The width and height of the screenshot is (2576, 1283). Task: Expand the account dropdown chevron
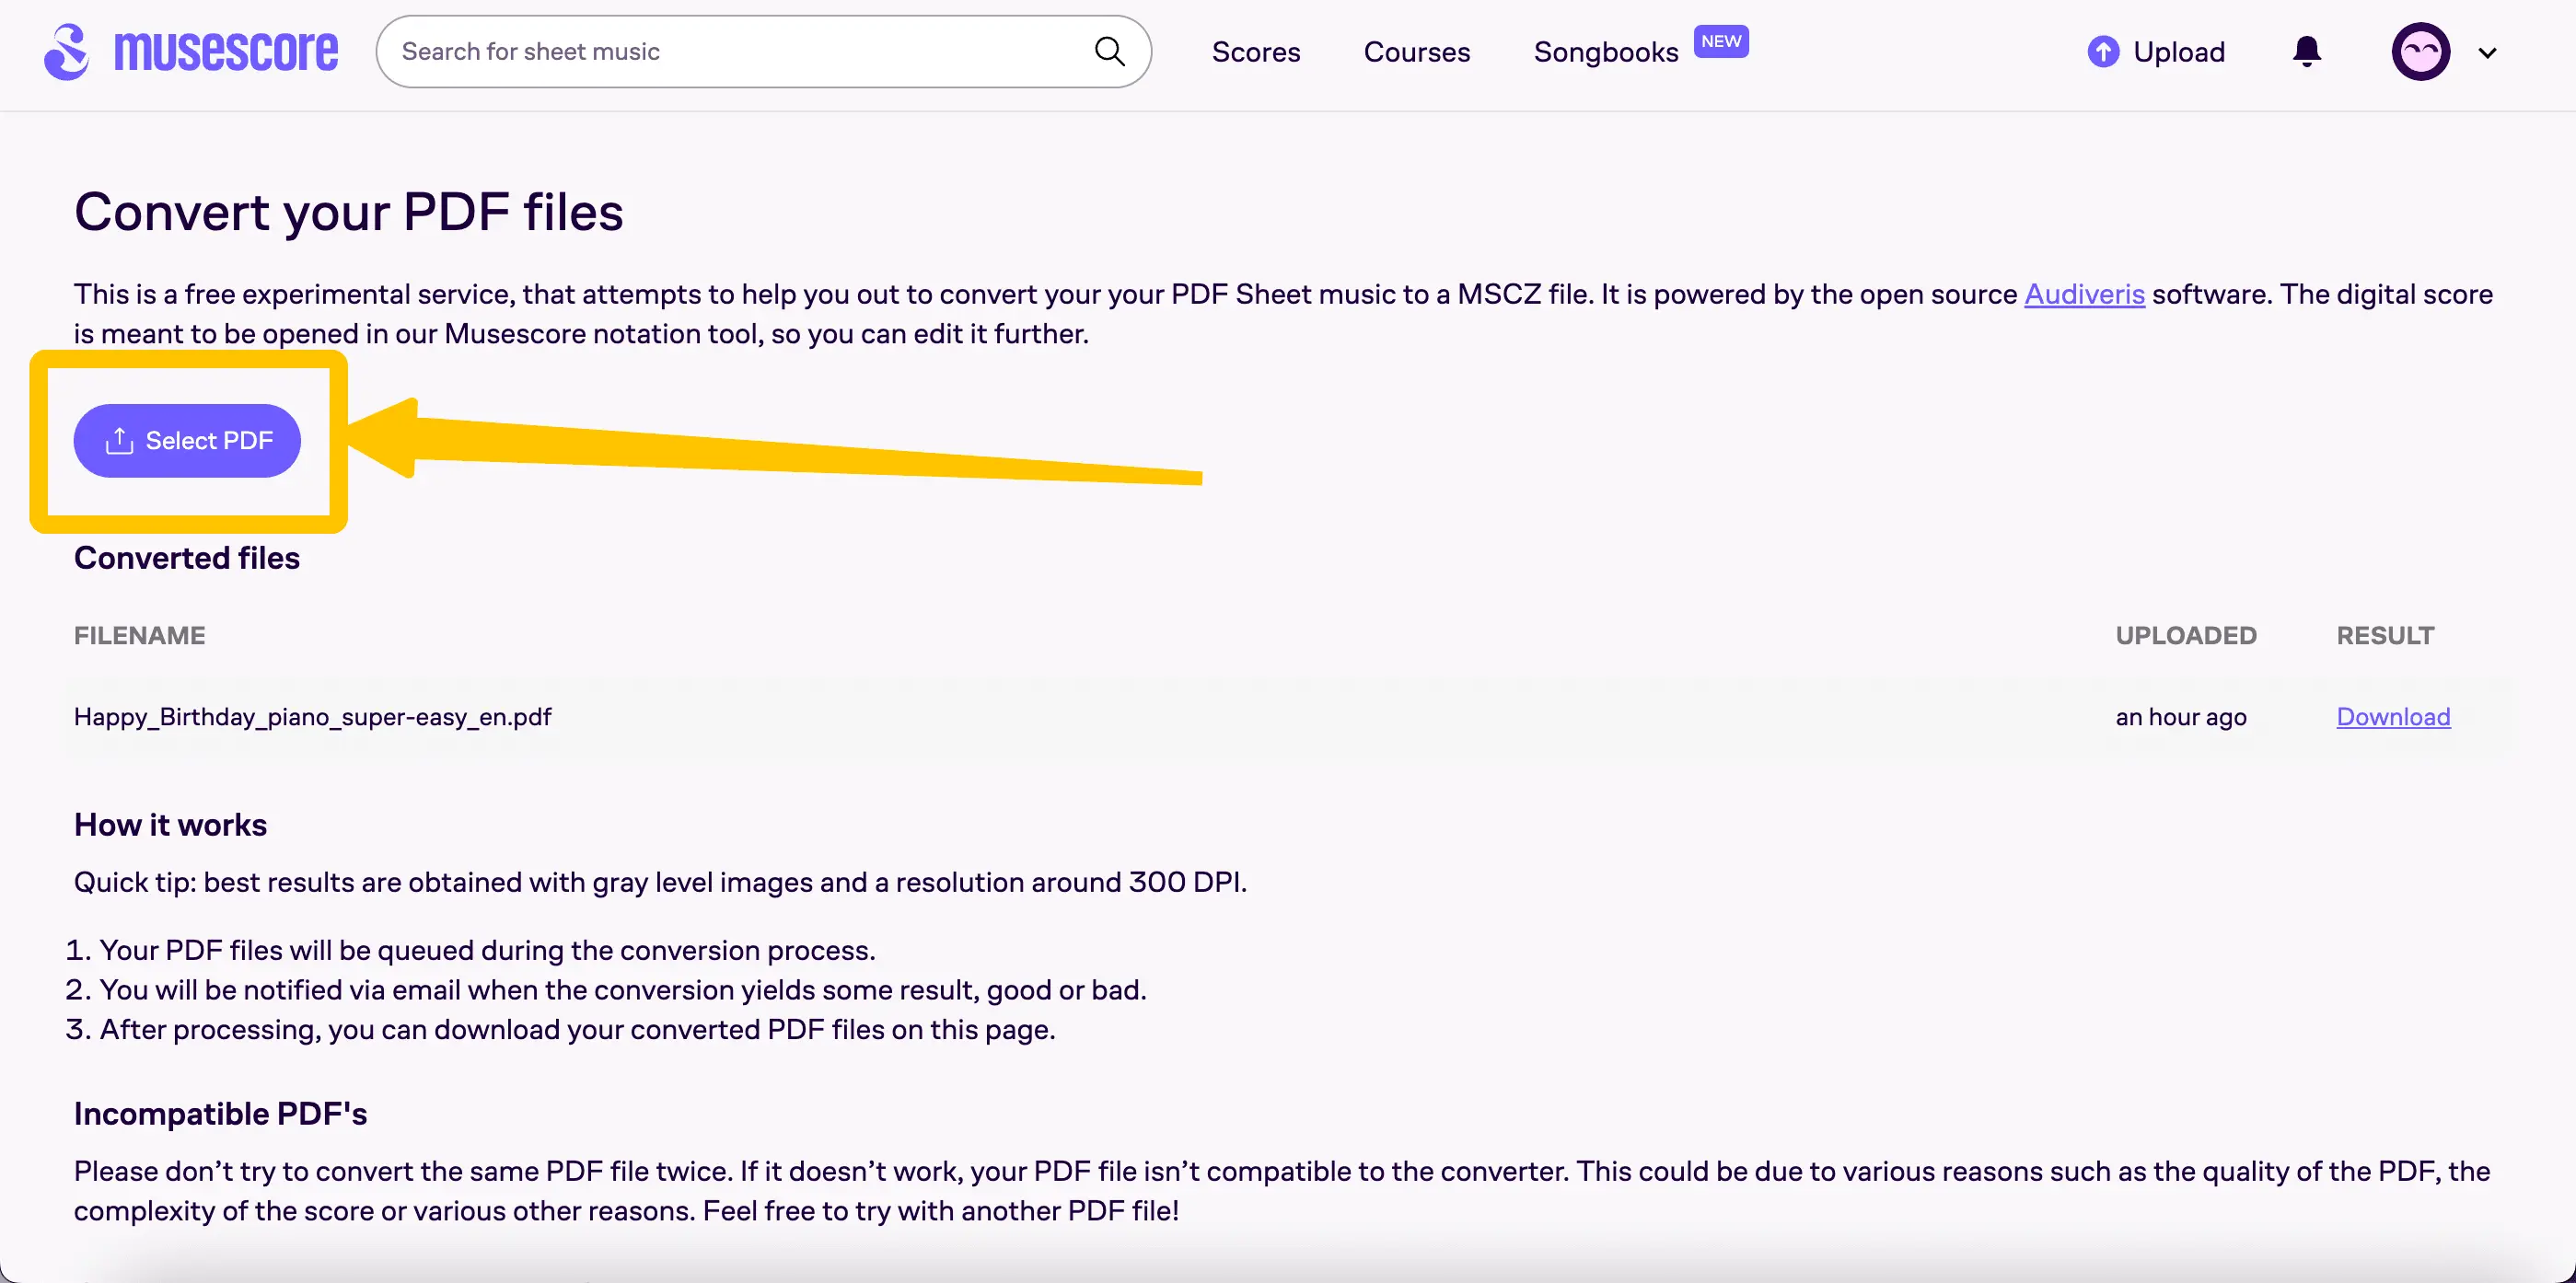(2487, 53)
